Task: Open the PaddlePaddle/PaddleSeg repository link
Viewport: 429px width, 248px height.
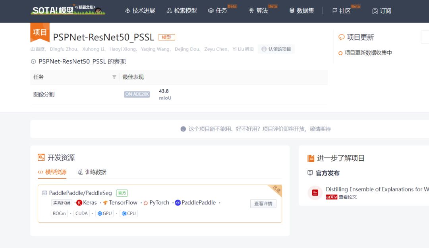Action: click(x=80, y=193)
